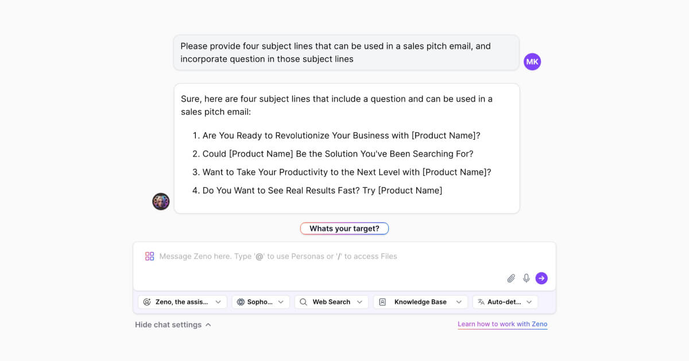Expand the Sopho model dropdown
The image size is (689, 361).
[x=261, y=302]
